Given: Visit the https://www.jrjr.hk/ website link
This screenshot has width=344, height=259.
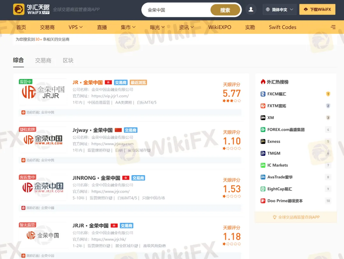Looking at the screenshot, I should pos(109,239).
